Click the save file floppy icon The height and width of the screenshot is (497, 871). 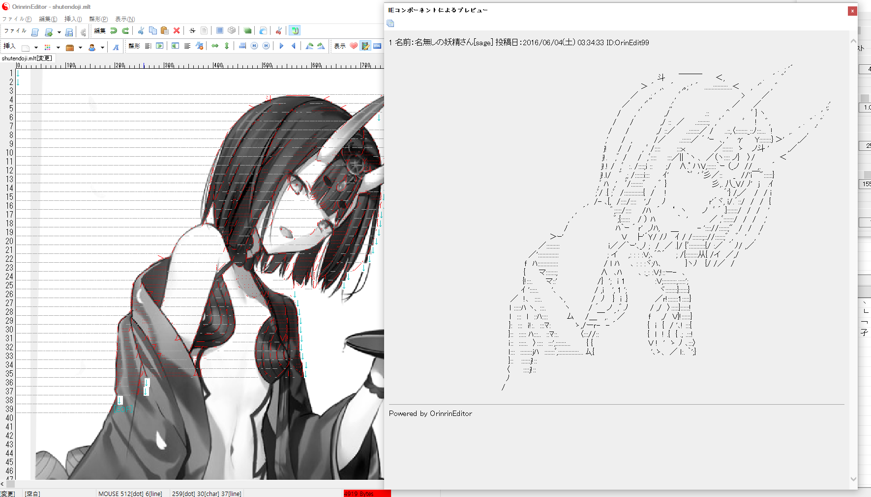[69, 32]
